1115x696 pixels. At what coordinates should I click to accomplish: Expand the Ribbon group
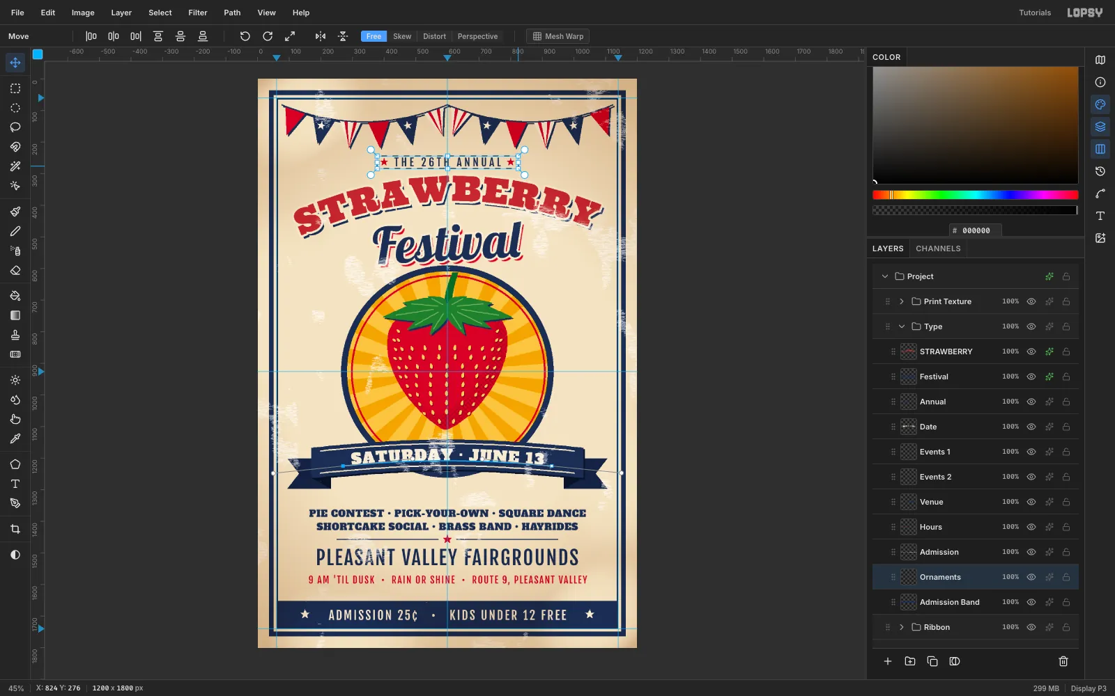click(x=902, y=627)
